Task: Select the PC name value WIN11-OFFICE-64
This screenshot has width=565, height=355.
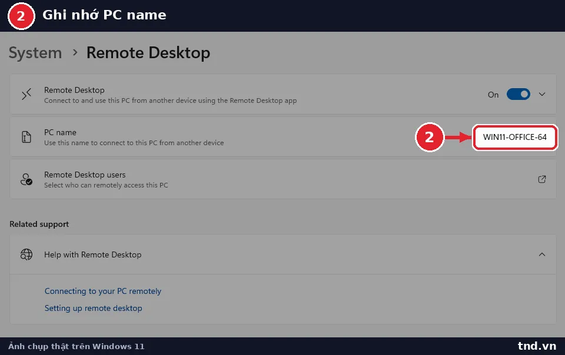Action: [x=514, y=137]
